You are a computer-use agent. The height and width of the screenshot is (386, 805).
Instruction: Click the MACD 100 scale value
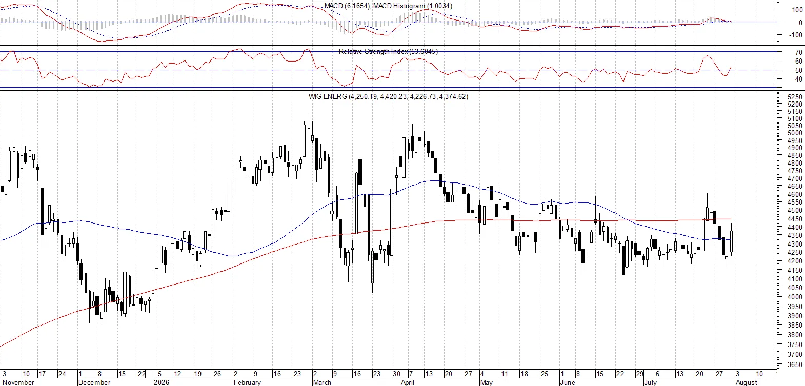click(797, 10)
